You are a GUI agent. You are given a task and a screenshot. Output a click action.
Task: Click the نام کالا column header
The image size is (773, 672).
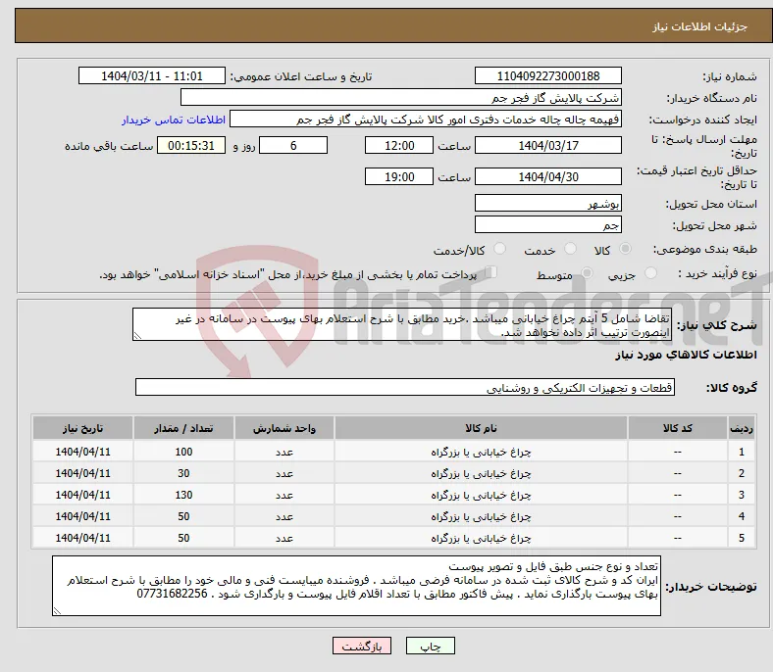pyautogui.click(x=481, y=428)
